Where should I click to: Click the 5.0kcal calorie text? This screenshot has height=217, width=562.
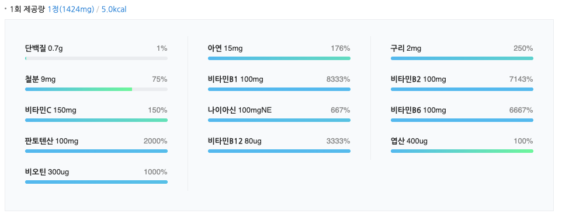tap(114, 9)
